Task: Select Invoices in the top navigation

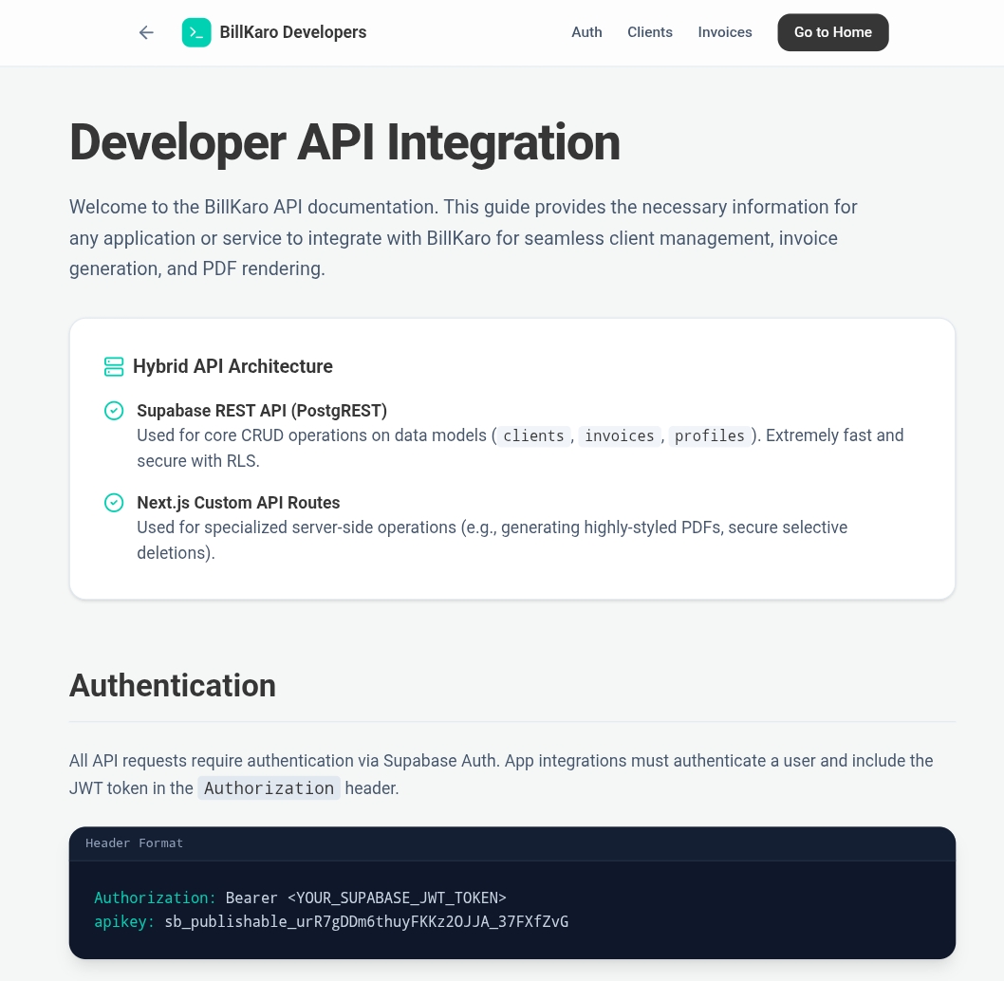Action: coord(724,32)
